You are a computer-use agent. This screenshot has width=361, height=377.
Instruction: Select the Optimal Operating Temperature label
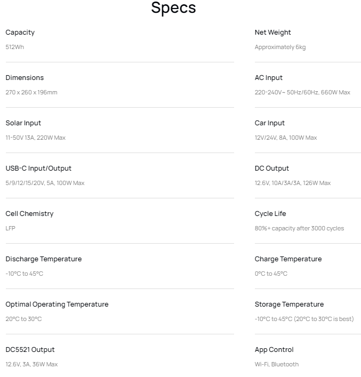57,304
